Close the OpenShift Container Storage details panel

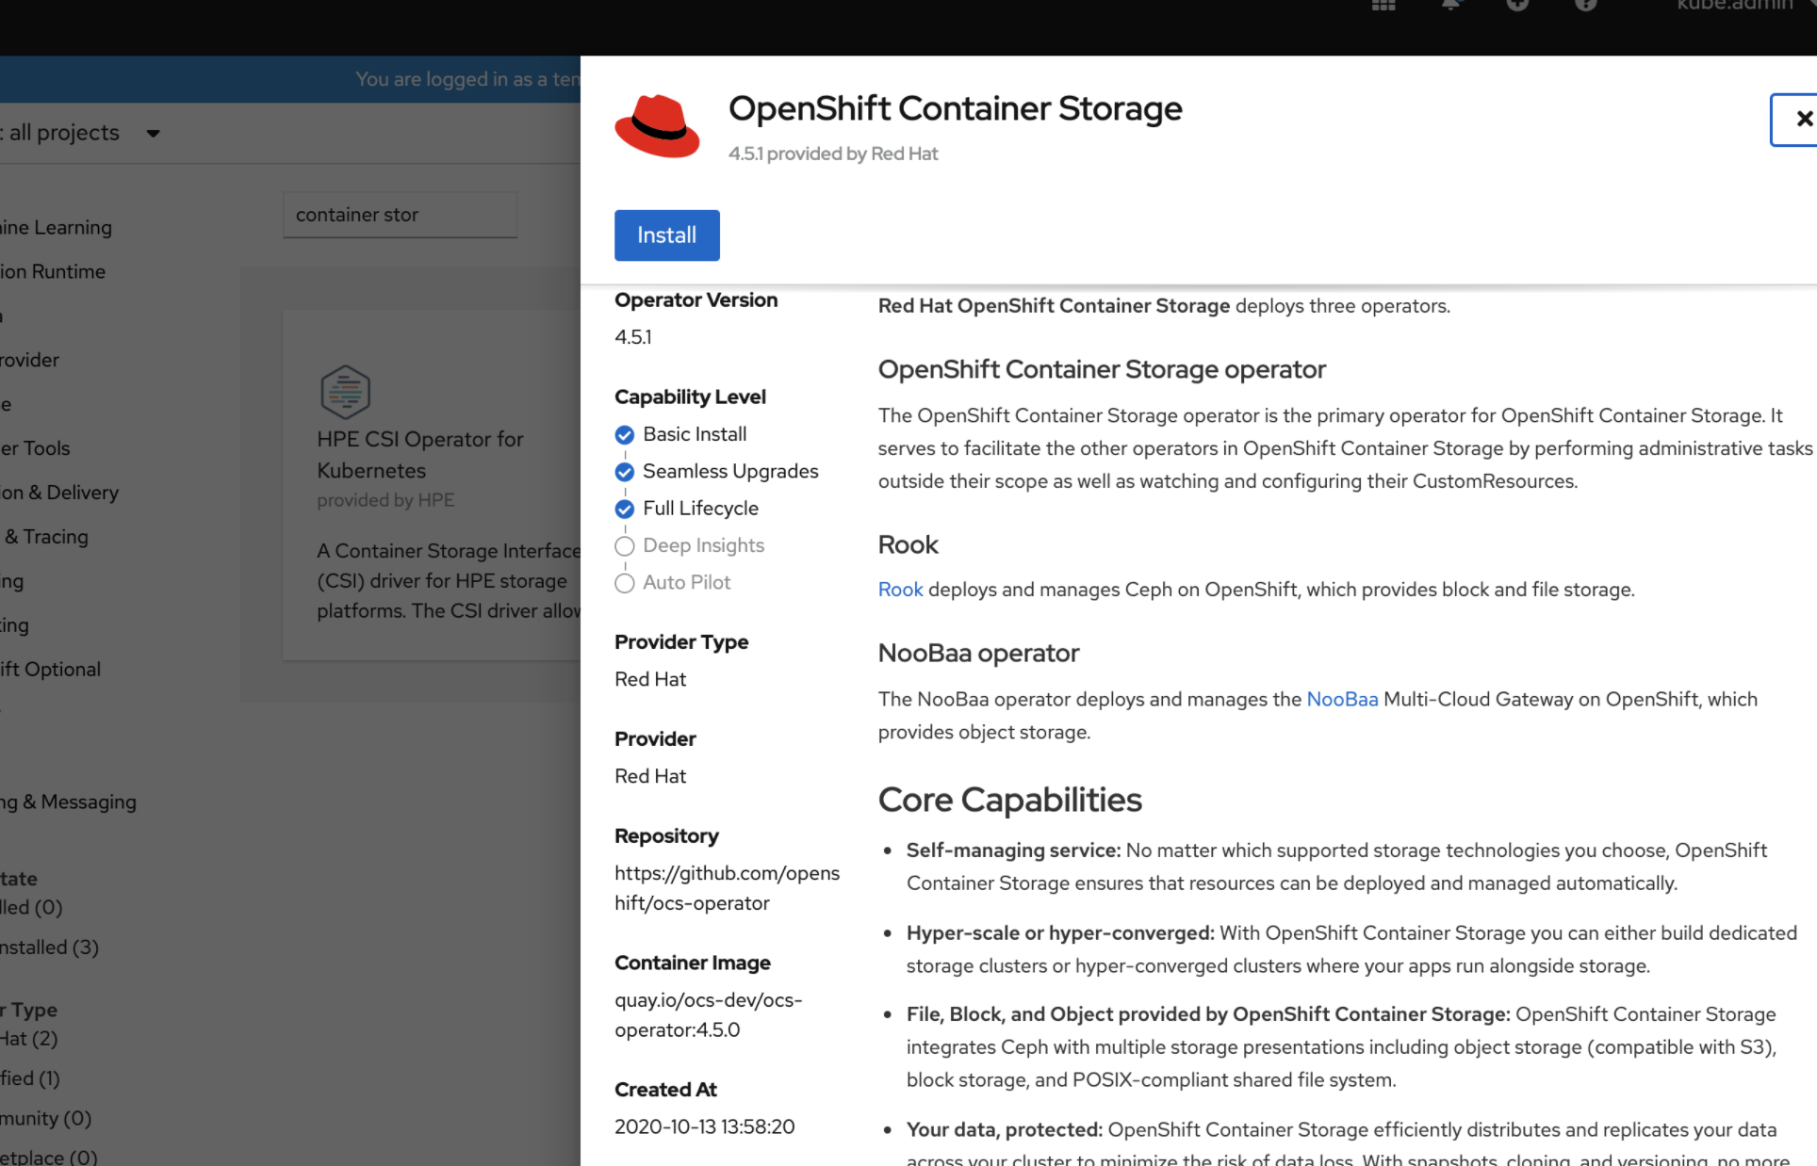(x=1803, y=120)
